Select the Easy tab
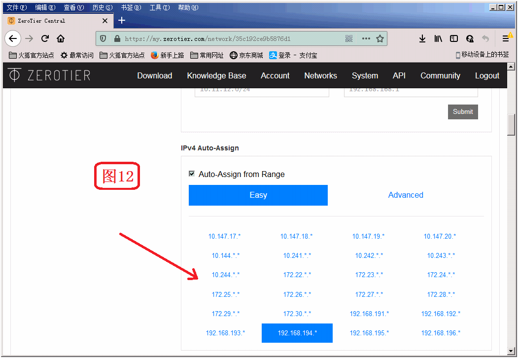Screen dimensions: 518x358 (x=258, y=195)
